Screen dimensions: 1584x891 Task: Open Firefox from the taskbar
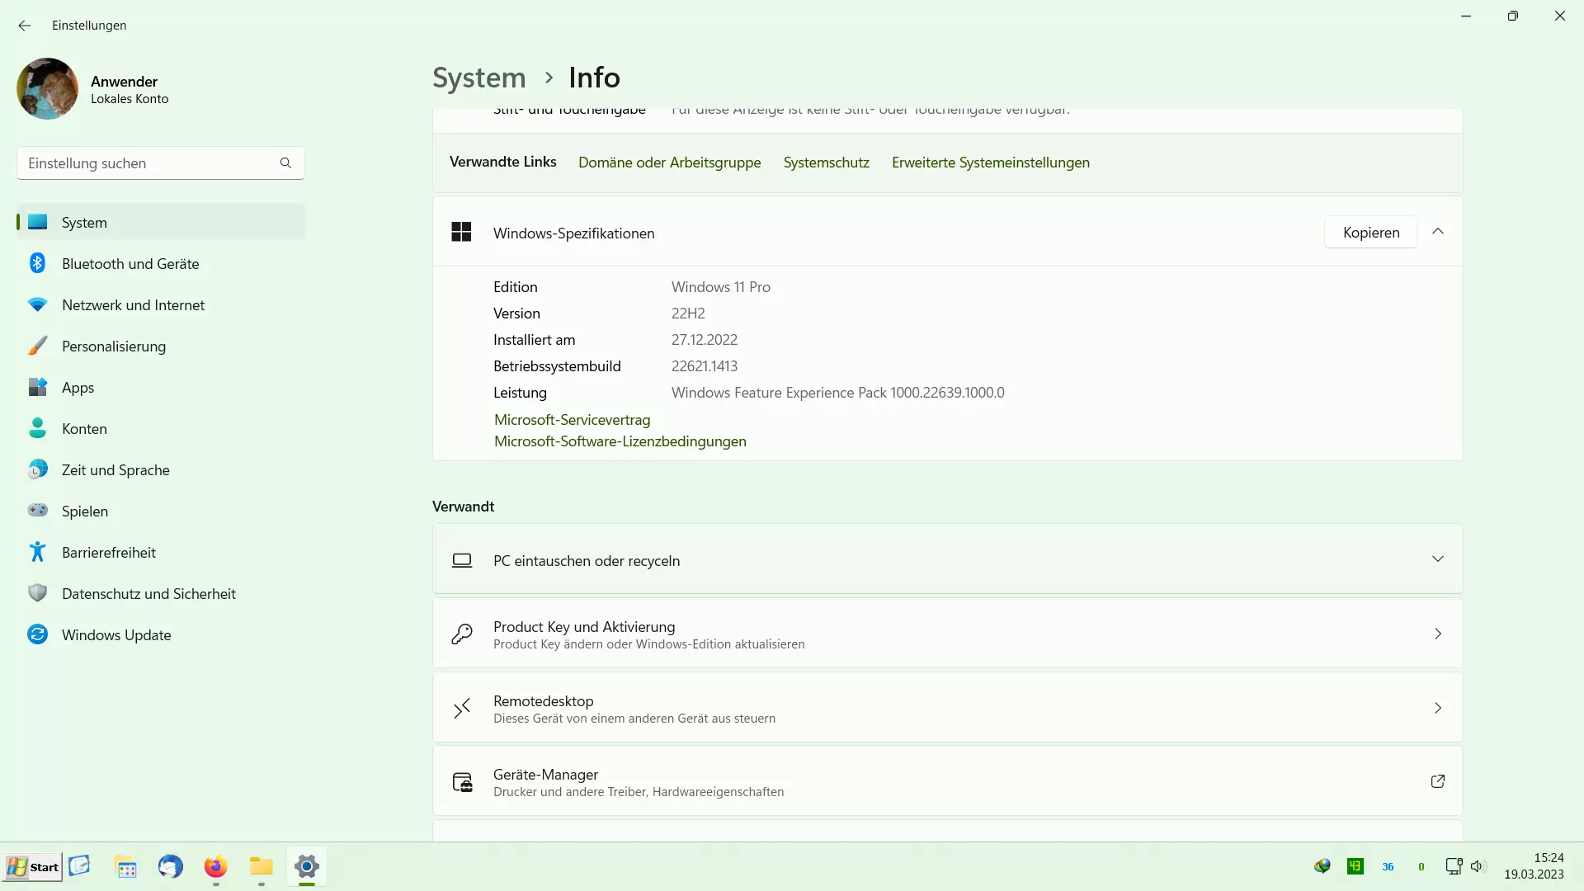coord(215,867)
